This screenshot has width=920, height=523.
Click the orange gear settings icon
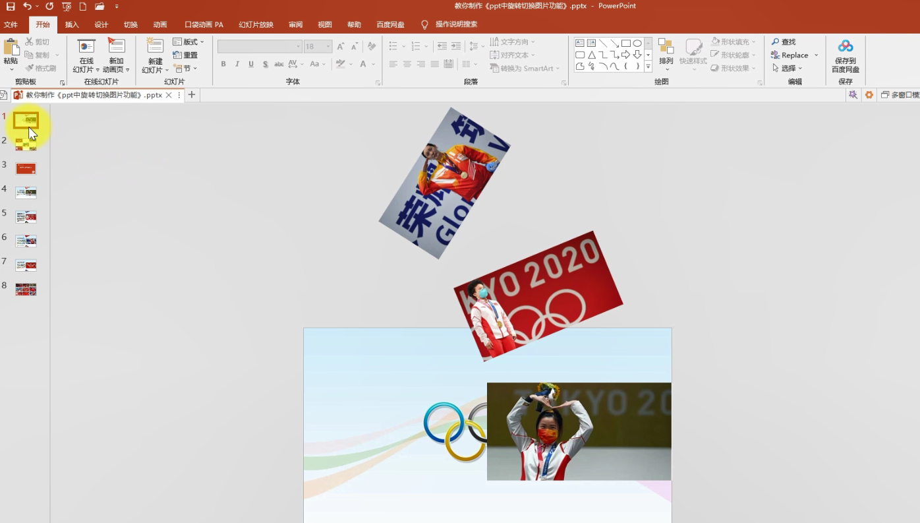coord(869,95)
